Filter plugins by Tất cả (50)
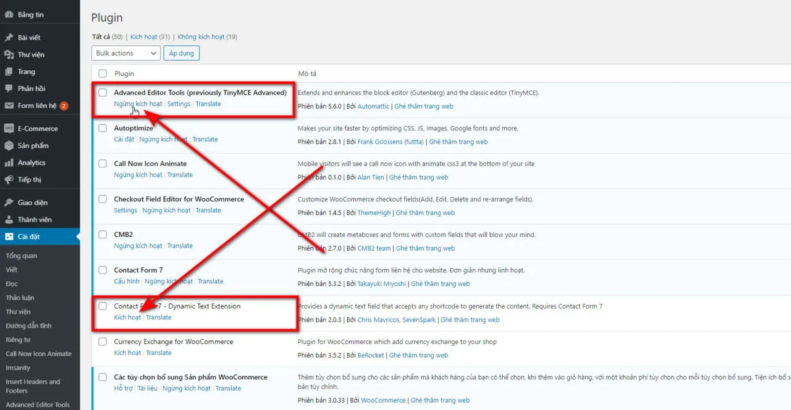The height and width of the screenshot is (410, 791). pos(107,37)
